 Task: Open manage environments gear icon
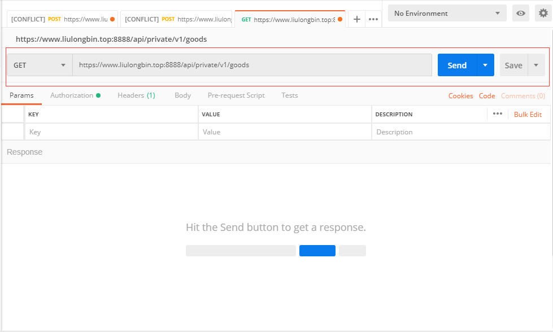(x=543, y=14)
